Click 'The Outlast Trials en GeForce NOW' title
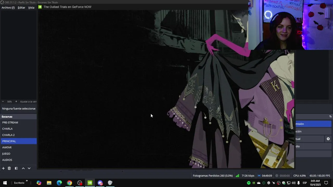Viewport: 333px width, 187px height. [x=67, y=7]
